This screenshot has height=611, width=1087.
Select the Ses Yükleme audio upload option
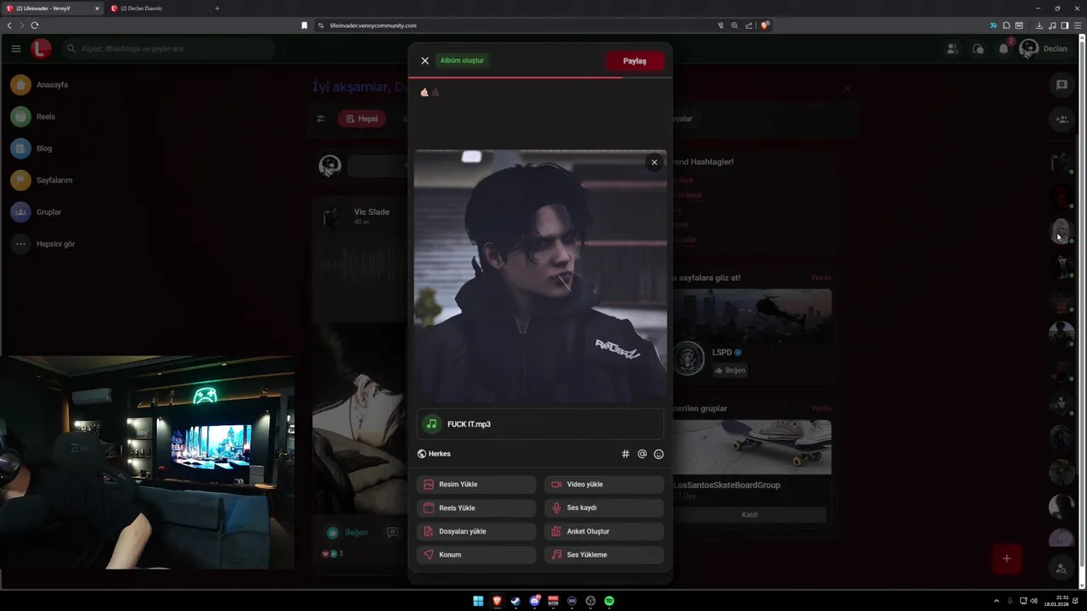tap(604, 555)
